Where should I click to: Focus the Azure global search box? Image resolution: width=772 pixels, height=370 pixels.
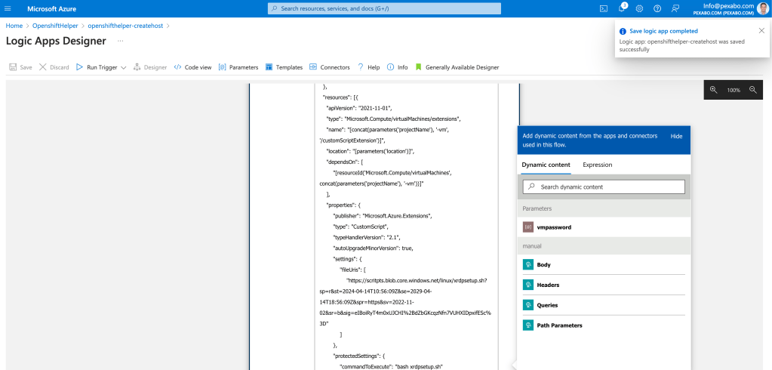[384, 8]
